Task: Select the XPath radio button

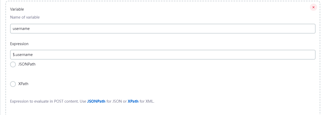Action: (x=13, y=84)
